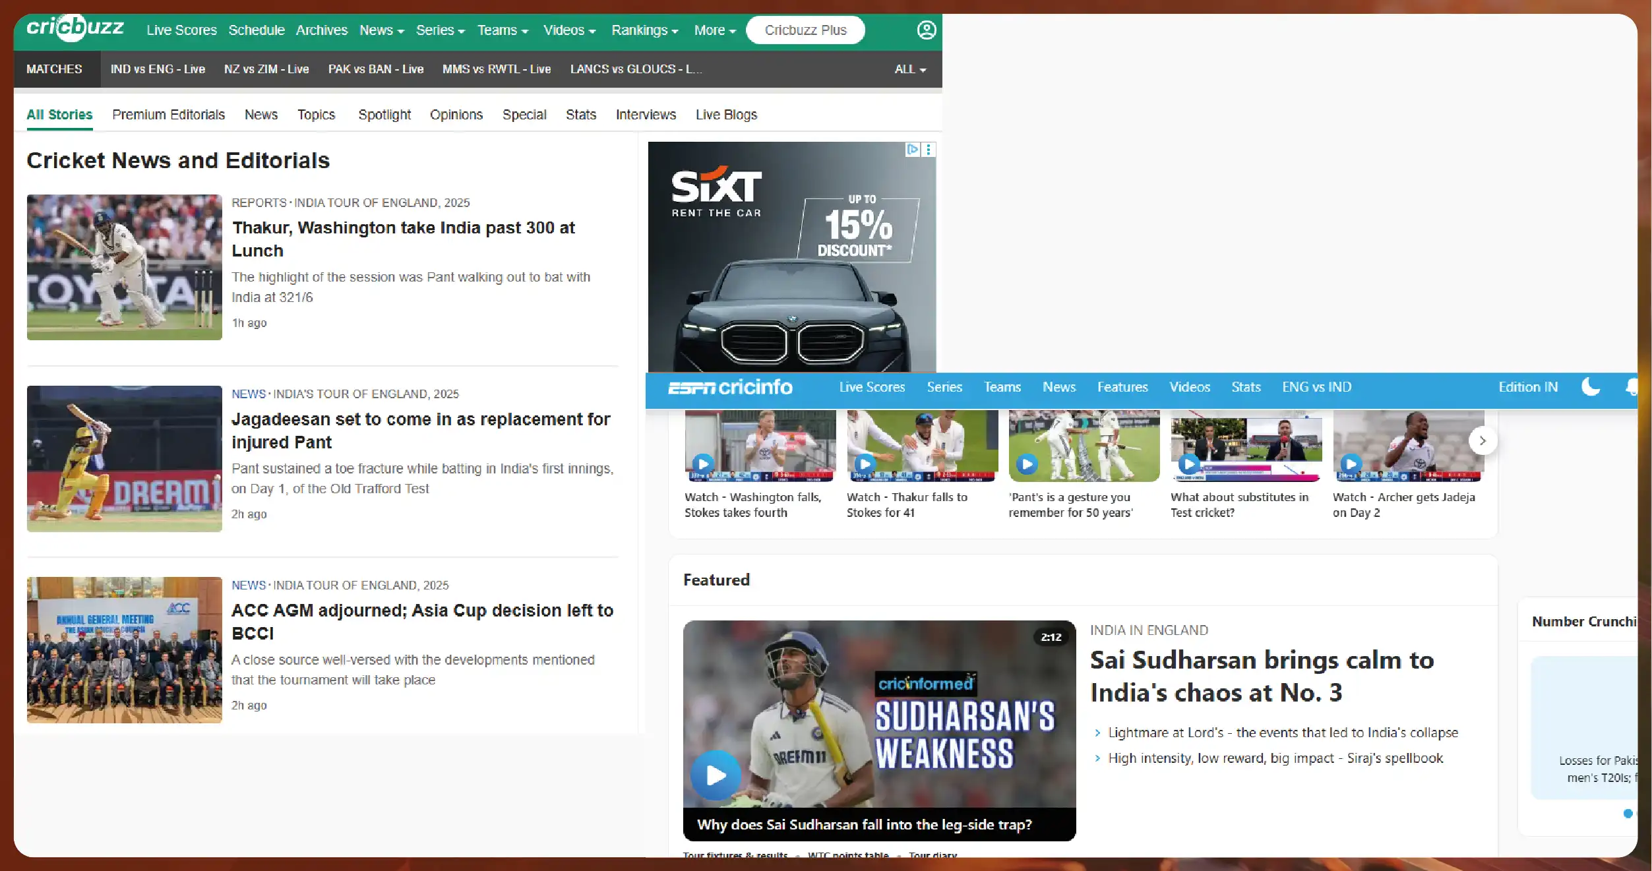Click the Cricbuzz Plus button
This screenshot has width=1652, height=871.
click(x=805, y=30)
